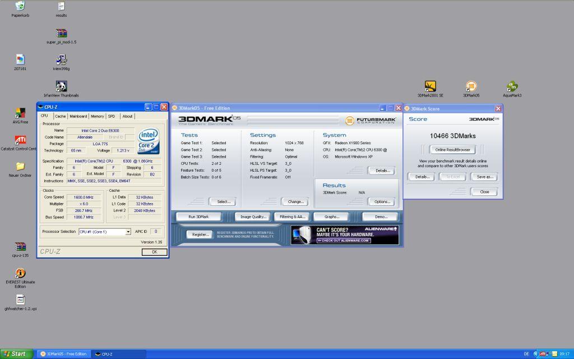Click the FSB value 266.7 MHz
This screenshot has height=359, width=574.
tap(84, 211)
